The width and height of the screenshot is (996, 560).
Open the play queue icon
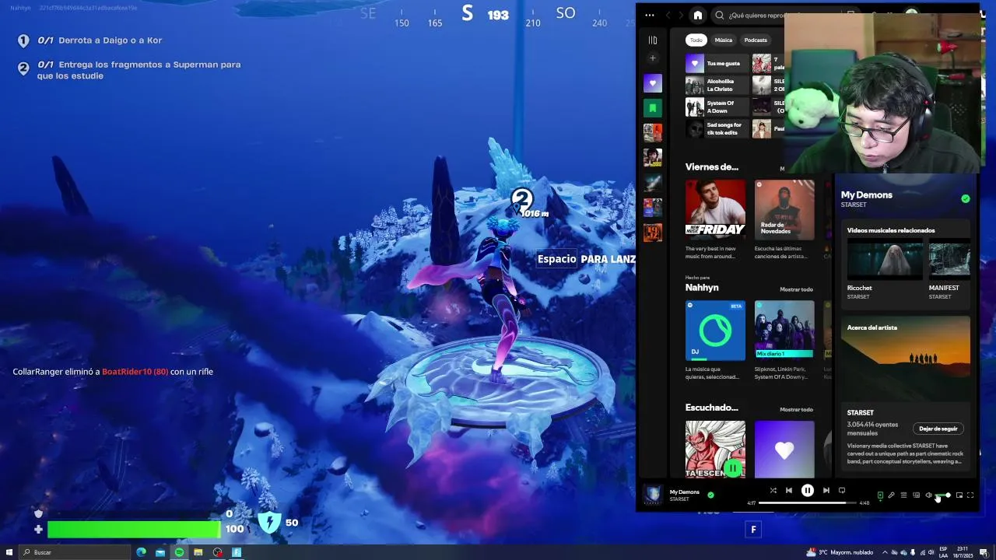coord(903,495)
